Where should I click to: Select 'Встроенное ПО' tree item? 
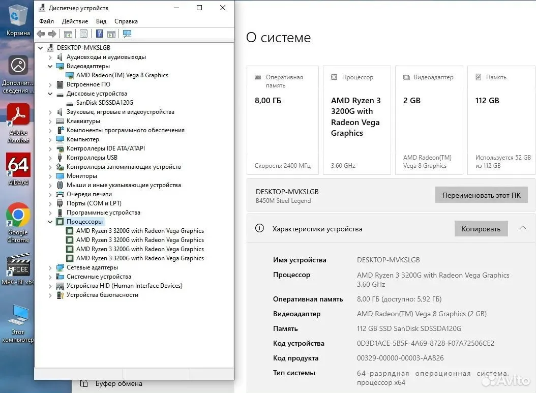pyautogui.click(x=88, y=84)
